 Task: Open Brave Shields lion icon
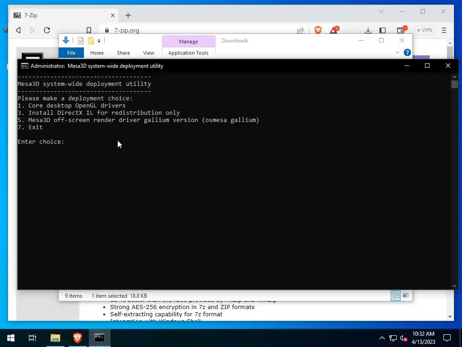(318, 30)
